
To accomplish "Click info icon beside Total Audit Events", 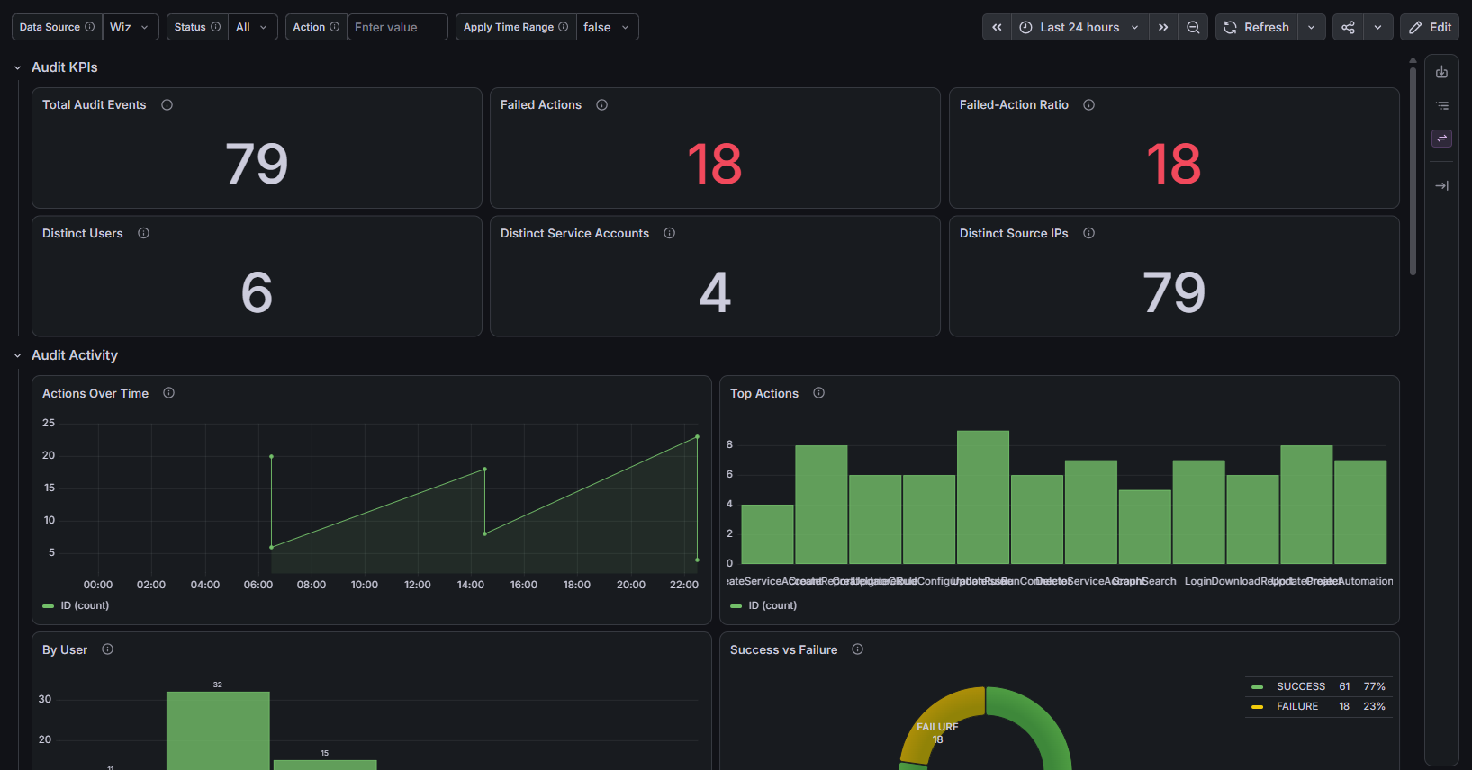I will pyautogui.click(x=167, y=105).
